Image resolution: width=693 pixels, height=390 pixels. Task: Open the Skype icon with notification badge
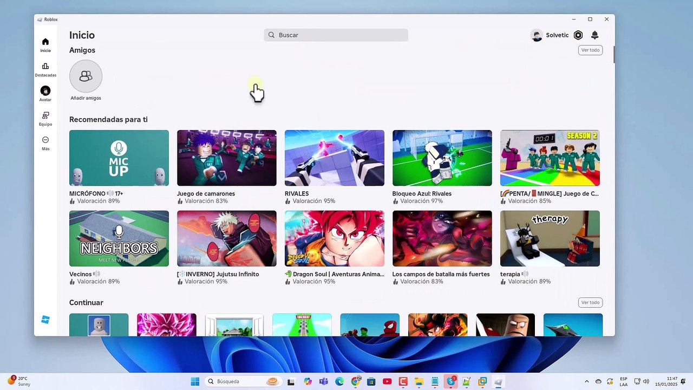(450, 381)
